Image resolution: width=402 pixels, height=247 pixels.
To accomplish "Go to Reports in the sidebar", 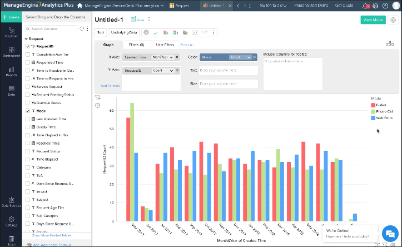I will 11,72.
